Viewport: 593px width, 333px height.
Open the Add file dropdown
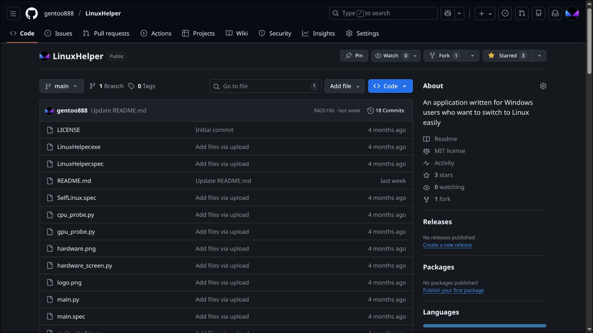pyautogui.click(x=344, y=86)
